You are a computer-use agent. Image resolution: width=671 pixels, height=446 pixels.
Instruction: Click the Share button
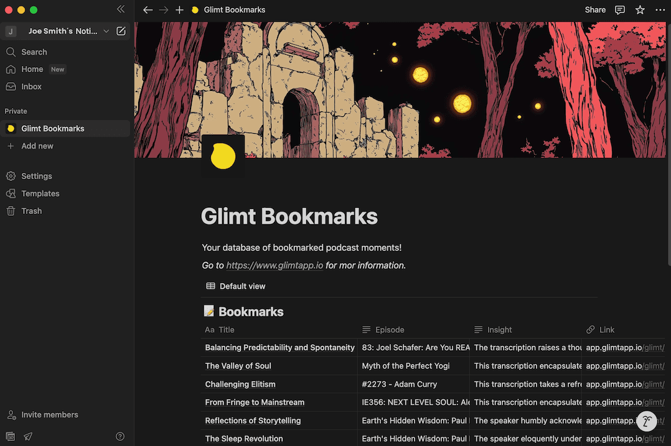click(x=594, y=9)
